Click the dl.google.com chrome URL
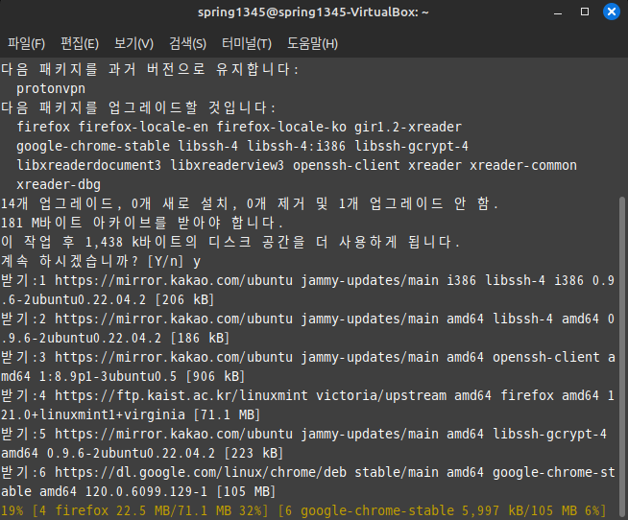This screenshot has width=628, height=520. [x=201, y=472]
